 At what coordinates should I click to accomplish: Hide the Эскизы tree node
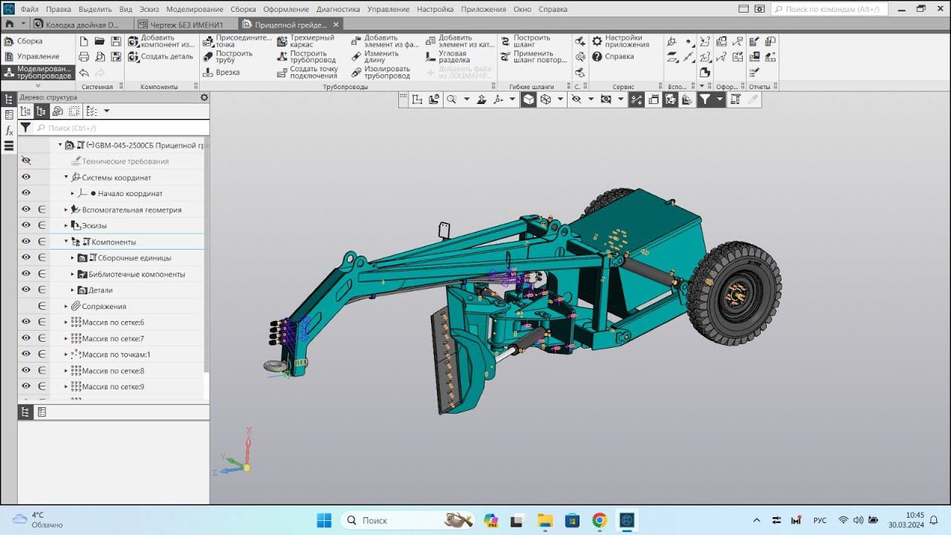(26, 226)
